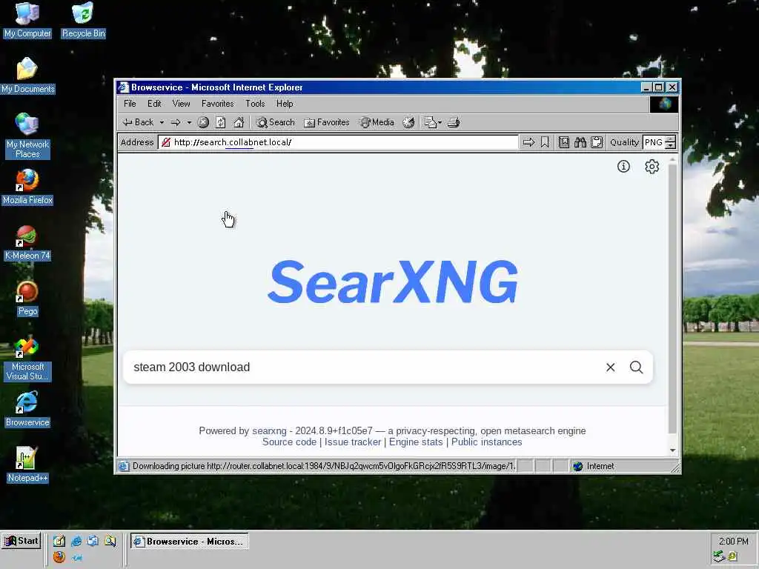Image resolution: width=759 pixels, height=569 pixels.
Task: Open the Tools menu
Action: [x=255, y=104]
